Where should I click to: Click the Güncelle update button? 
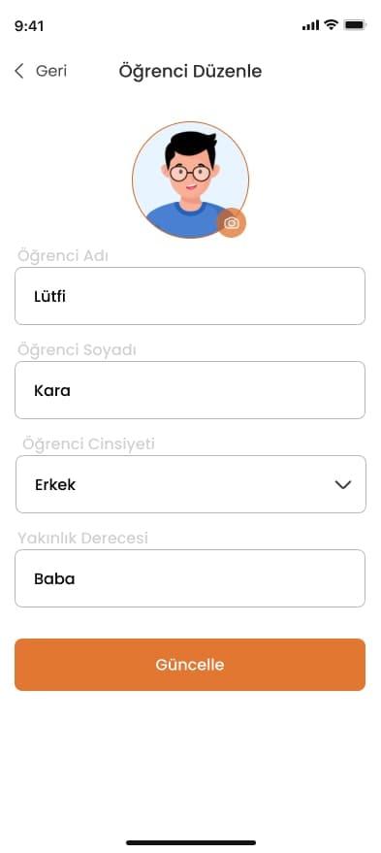[190, 665]
